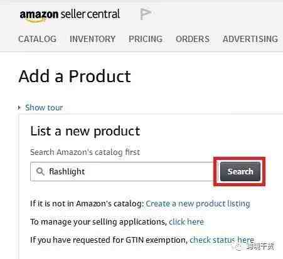Click the dark Search button

(x=240, y=171)
